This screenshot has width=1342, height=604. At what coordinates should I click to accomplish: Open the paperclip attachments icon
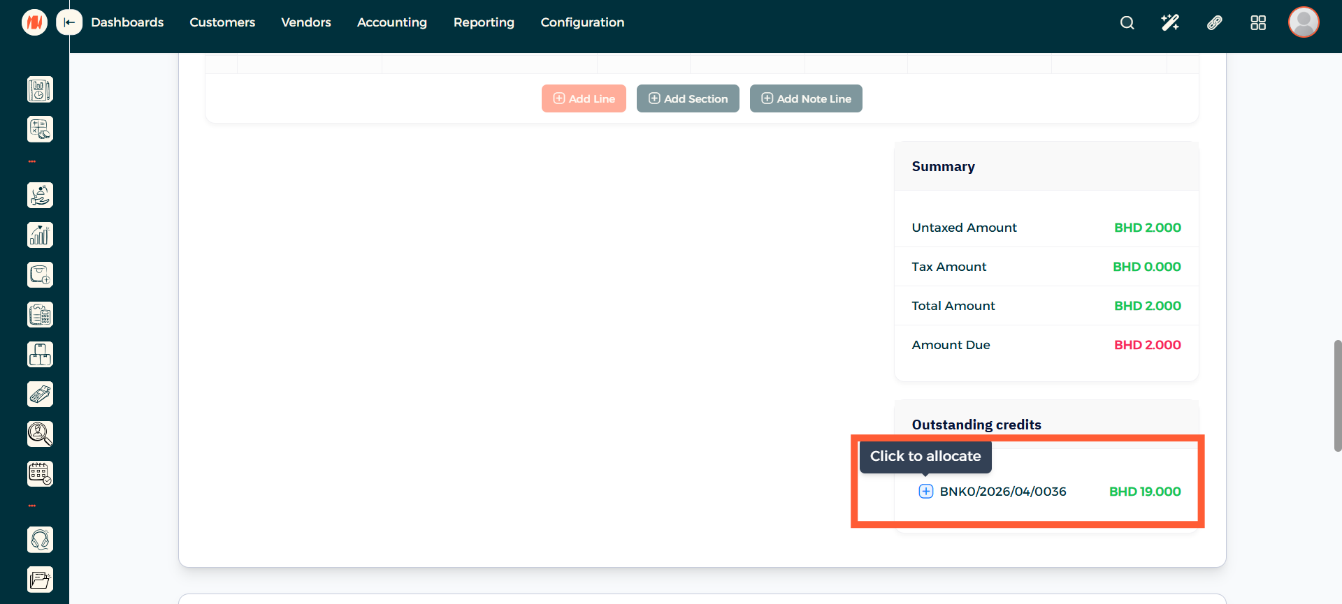pyautogui.click(x=1214, y=23)
